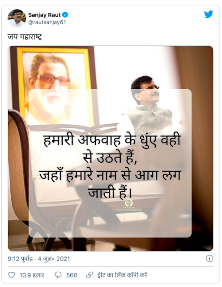Click the small watermark logo below the quote

coord(128,203)
